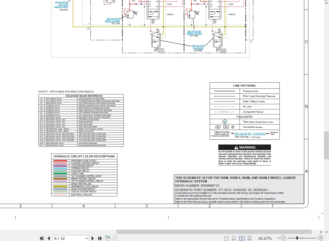Go to the next page

[x=92, y=238]
